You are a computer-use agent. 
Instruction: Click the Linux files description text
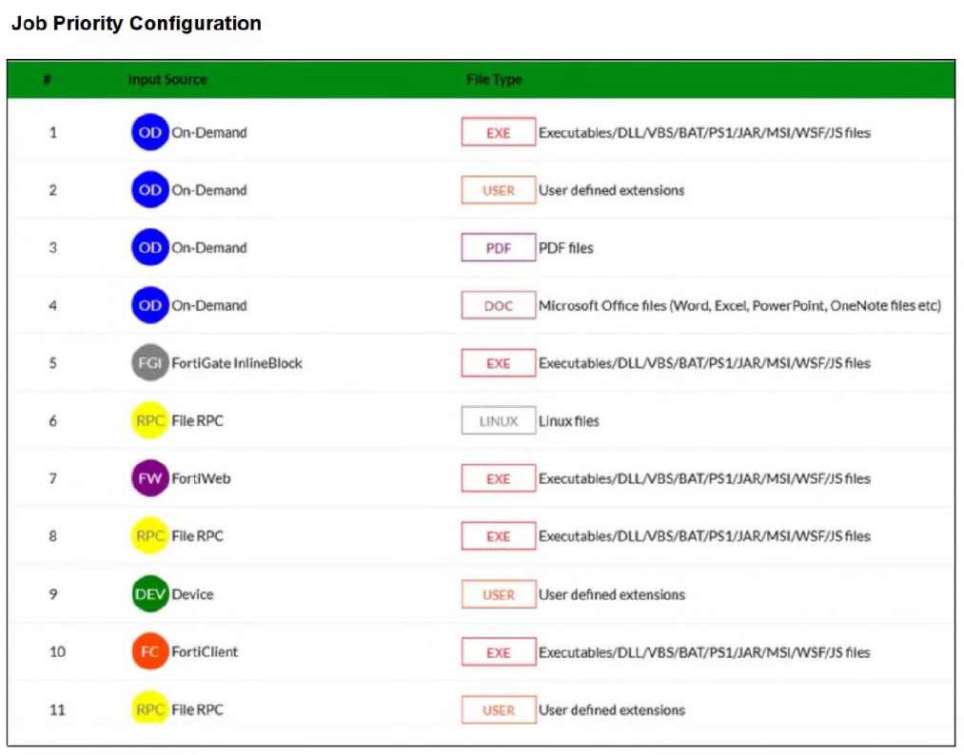tap(569, 421)
